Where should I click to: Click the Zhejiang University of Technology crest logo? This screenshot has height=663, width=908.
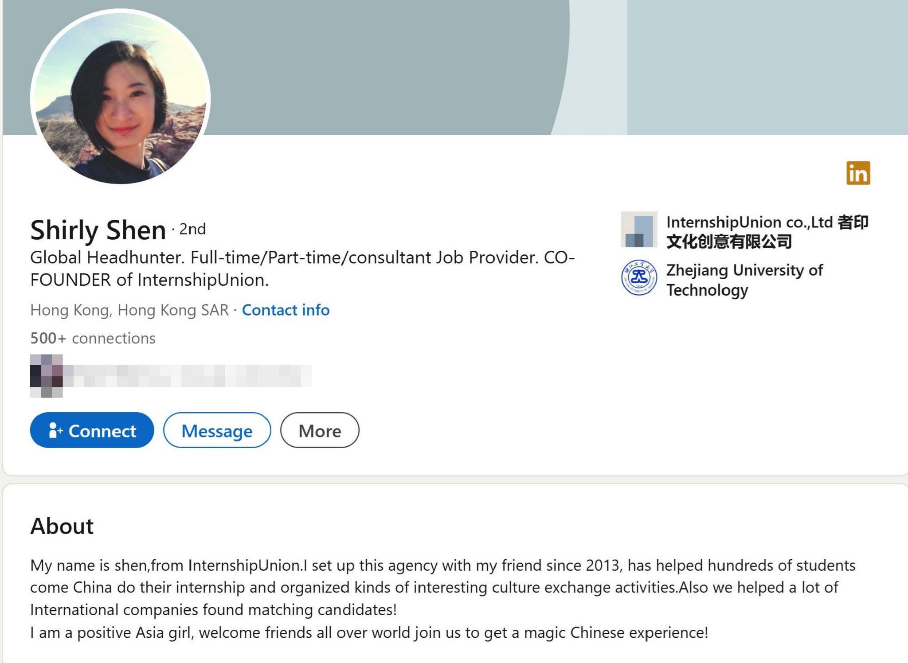639,278
